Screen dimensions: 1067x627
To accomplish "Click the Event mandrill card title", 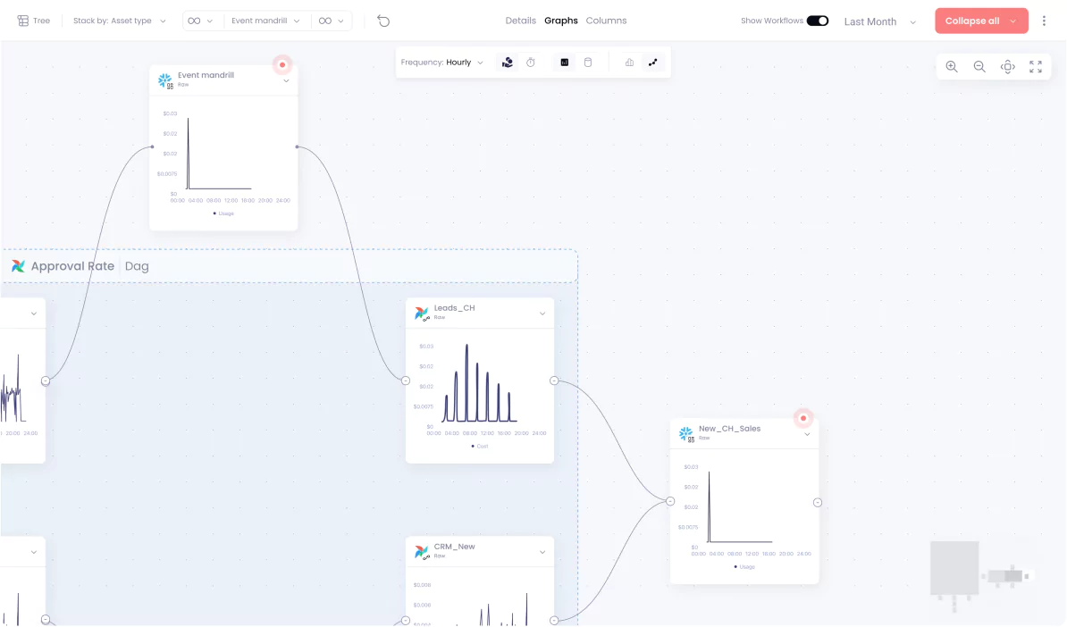I will coord(206,76).
